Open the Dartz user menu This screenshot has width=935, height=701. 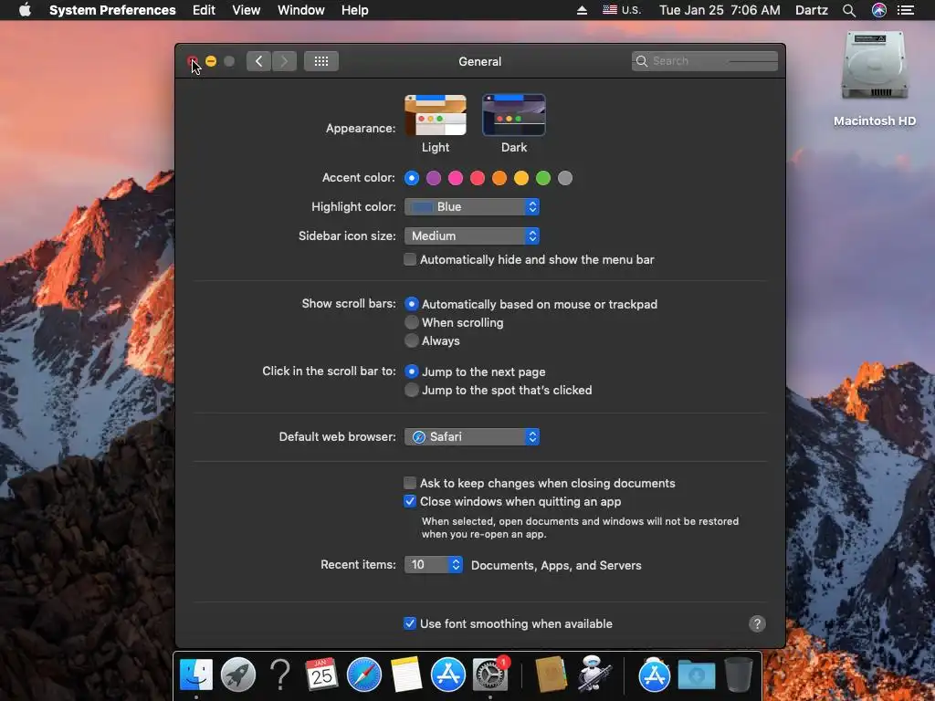coord(812,10)
